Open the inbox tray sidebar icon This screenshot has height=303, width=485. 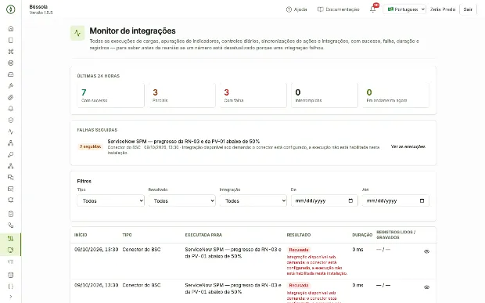(x=10, y=74)
